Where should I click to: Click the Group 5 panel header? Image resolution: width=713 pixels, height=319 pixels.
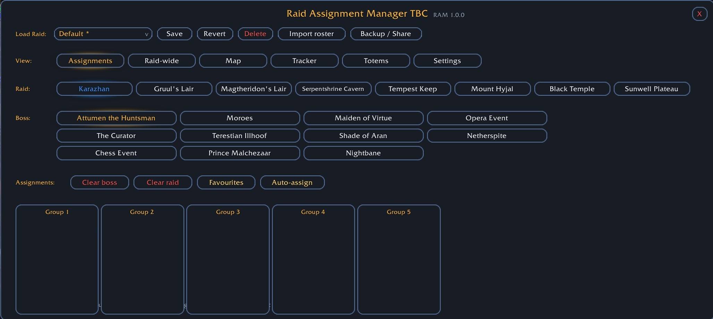click(x=399, y=212)
